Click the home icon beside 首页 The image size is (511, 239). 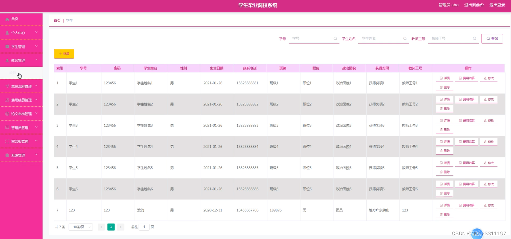point(7,19)
